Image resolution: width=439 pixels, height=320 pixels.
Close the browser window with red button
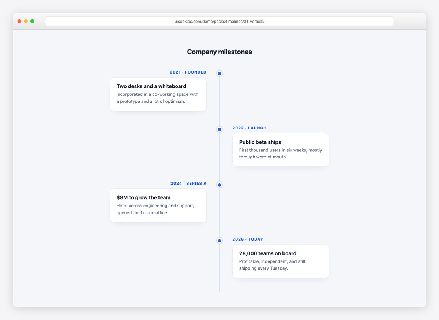19,21
